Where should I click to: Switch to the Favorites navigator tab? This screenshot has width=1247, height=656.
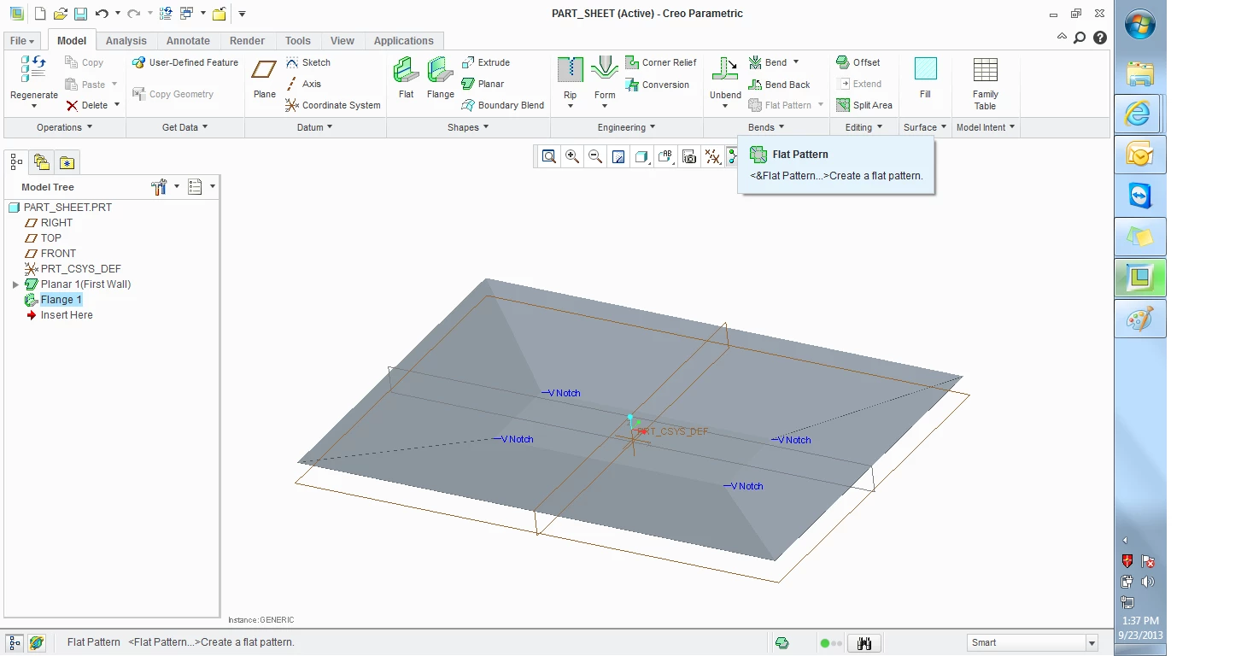click(x=67, y=161)
